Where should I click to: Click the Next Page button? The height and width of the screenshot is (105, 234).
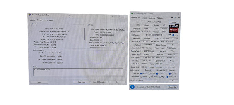[x=82, y=82]
